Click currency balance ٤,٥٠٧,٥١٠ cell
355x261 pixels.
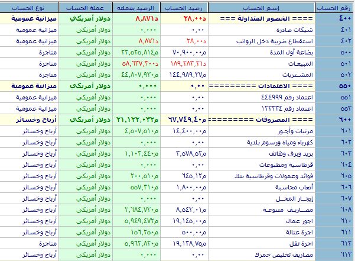click(136, 131)
